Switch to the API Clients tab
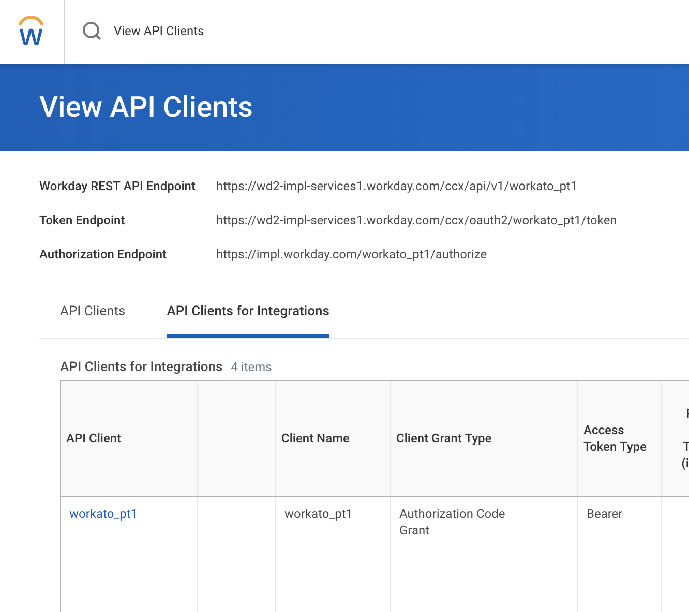689x612 pixels. pos(92,311)
